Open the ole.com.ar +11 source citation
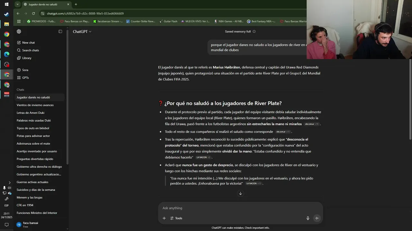This screenshot has width=412, height=231. 283,132
